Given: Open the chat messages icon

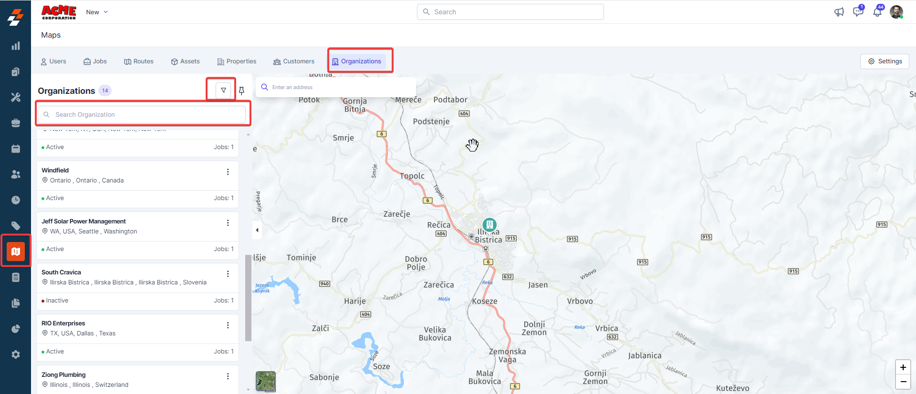Looking at the screenshot, I should (858, 12).
